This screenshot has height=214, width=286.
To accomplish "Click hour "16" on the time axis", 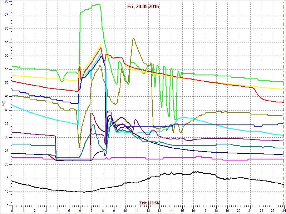I will [x=193, y=210].
